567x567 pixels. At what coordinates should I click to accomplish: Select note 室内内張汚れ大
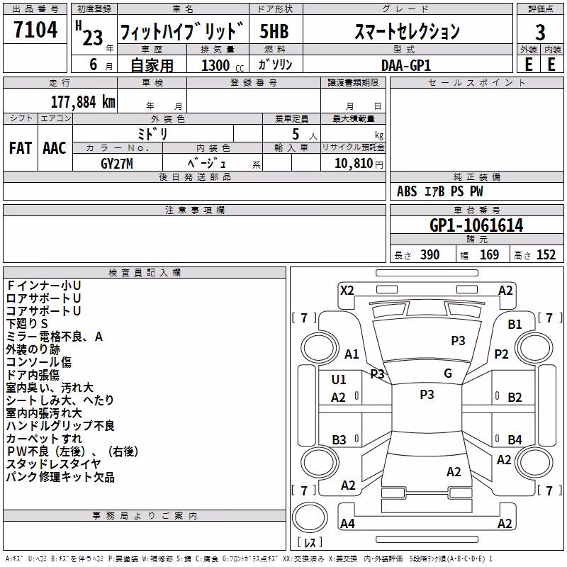[x=44, y=413]
